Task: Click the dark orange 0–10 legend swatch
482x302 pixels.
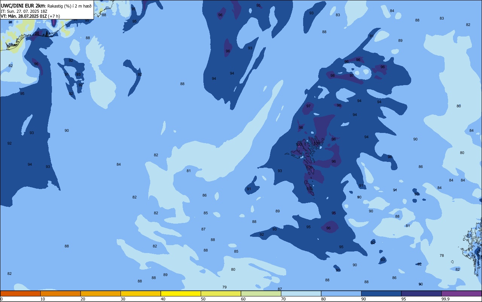Action: [x=20, y=293]
